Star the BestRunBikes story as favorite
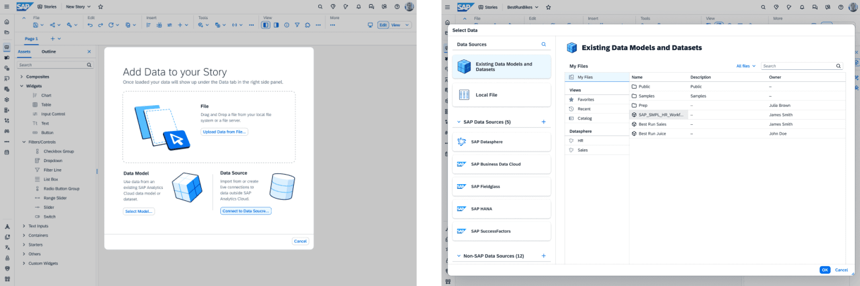 pos(548,7)
